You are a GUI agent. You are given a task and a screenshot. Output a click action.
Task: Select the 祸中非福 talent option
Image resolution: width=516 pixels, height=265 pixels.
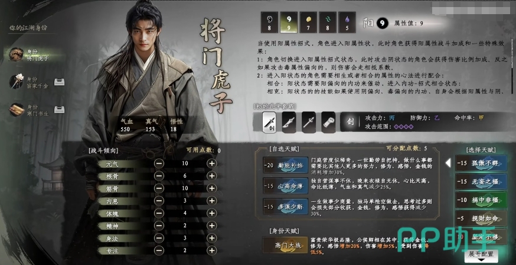pos(481,200)
